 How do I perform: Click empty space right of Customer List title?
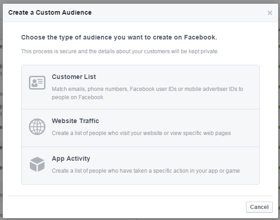[x=184, y=77]
